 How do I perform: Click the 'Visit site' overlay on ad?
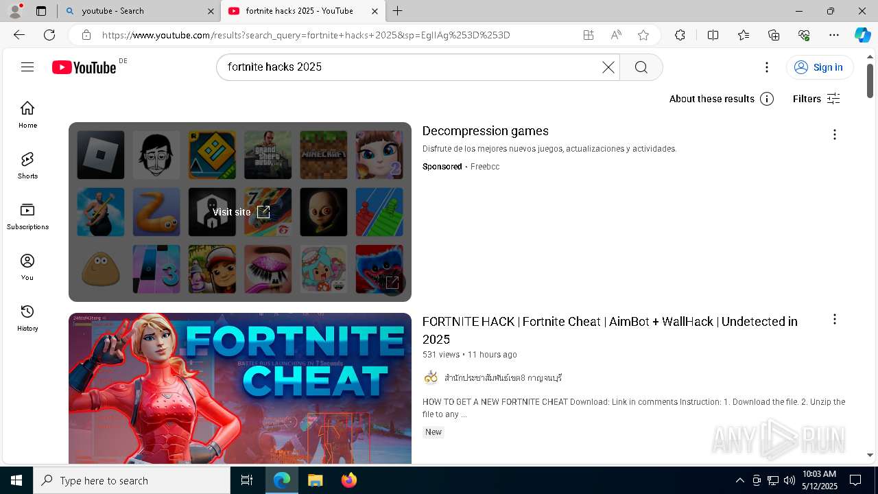241,212
